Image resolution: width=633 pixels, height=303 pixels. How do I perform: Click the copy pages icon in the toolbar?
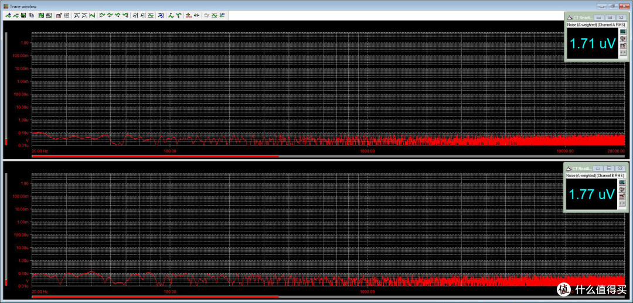pos(32,15)
